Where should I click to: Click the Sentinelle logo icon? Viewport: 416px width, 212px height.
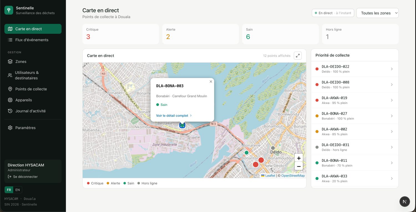click(9, 10)
